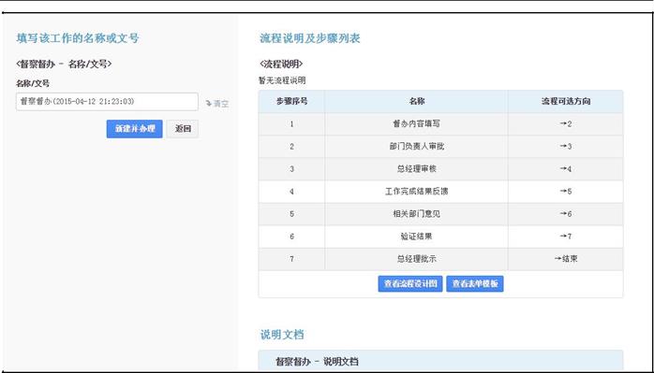
Task: Select the 相关部门意见 step name
Action: 416,214
